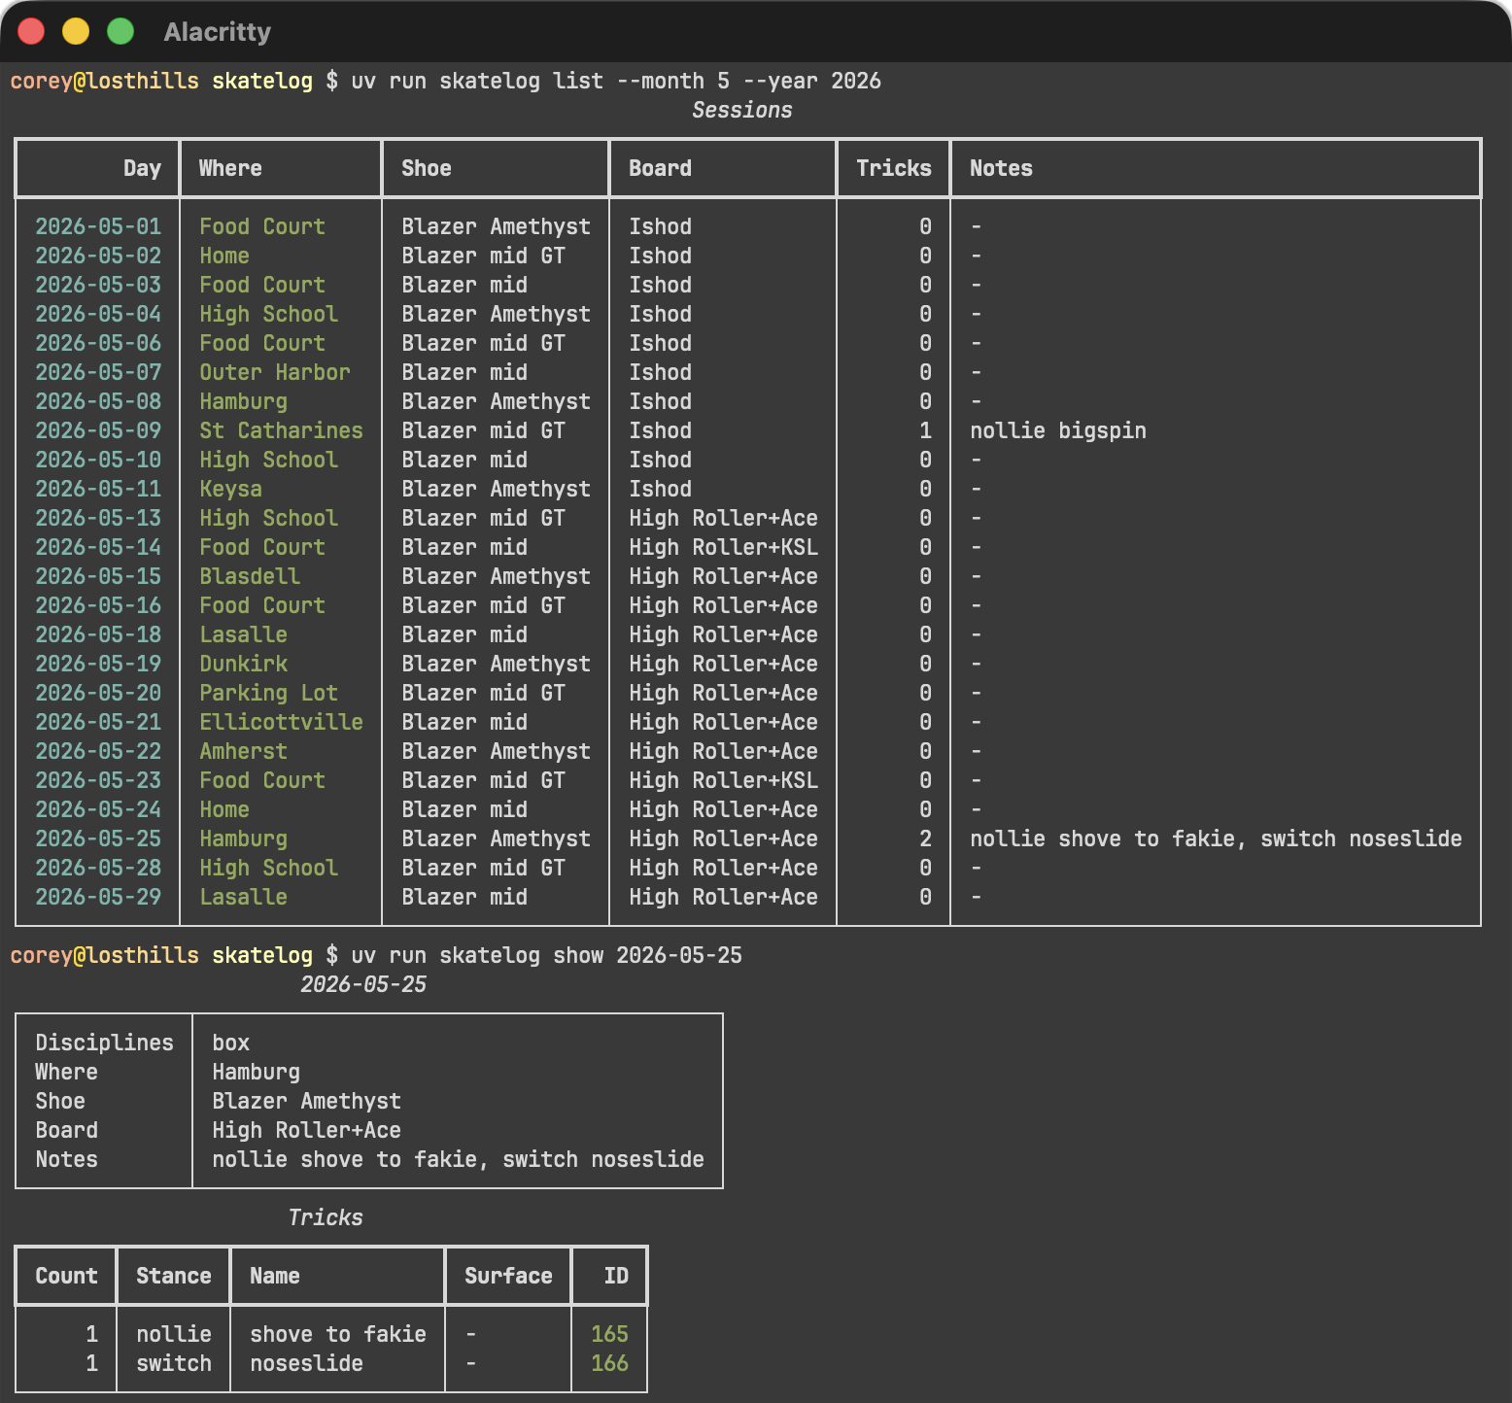Click the 'Where' column header in Sessions table
Viewport: 1512px width, 1403px height.
coord(230,168)
